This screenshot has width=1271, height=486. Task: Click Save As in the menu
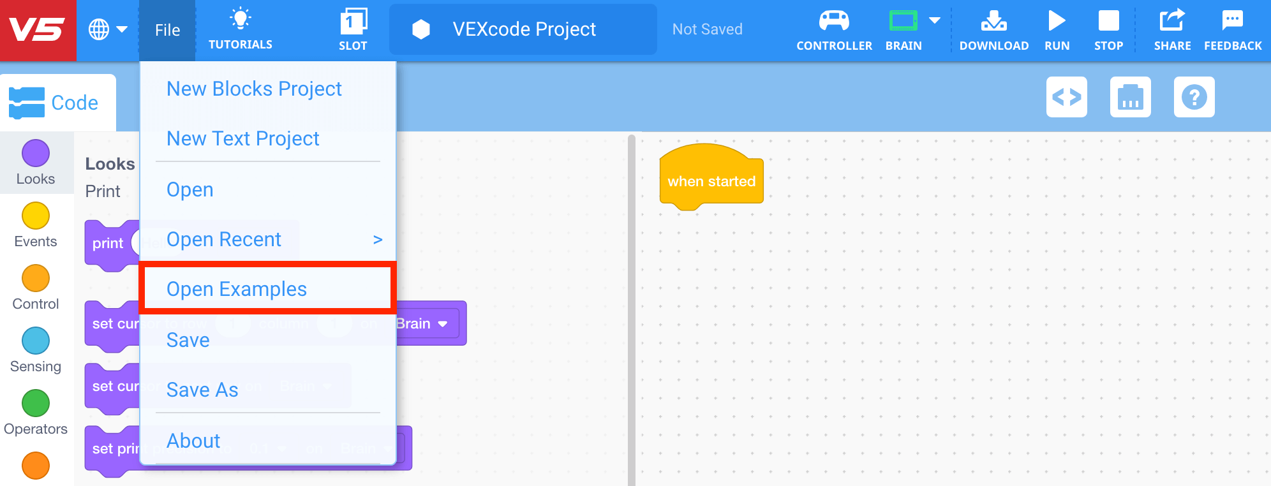click(202, 389)
